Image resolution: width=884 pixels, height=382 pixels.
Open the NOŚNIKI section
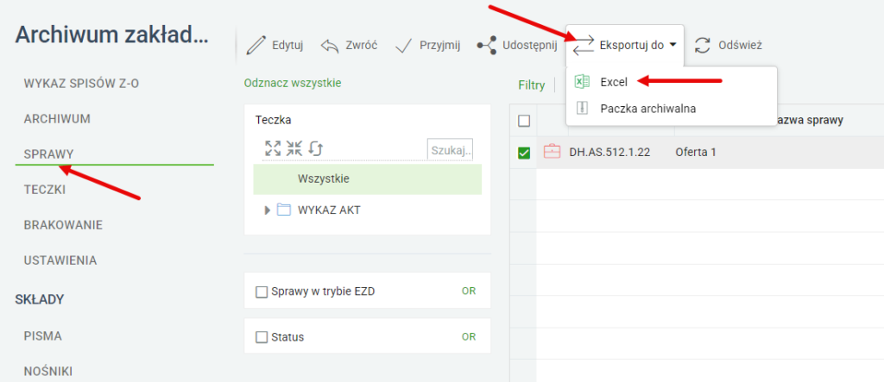(48, 372)
